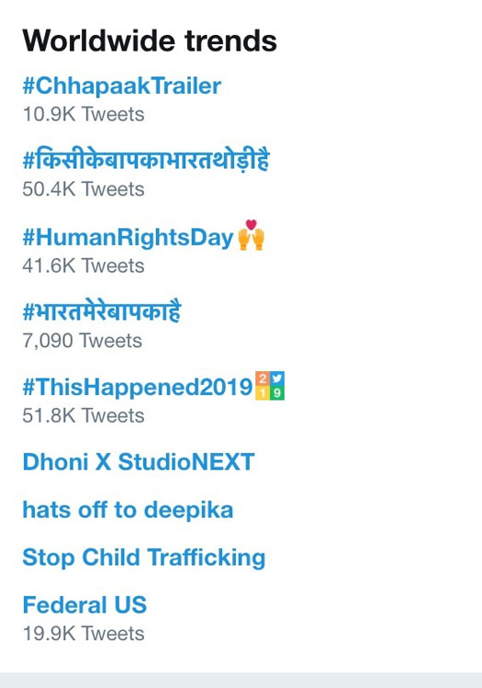Image resolution: width=482 pixels, height=688 pixels.
Task: Click the 50.4K Tweets count
Action: 84,189
